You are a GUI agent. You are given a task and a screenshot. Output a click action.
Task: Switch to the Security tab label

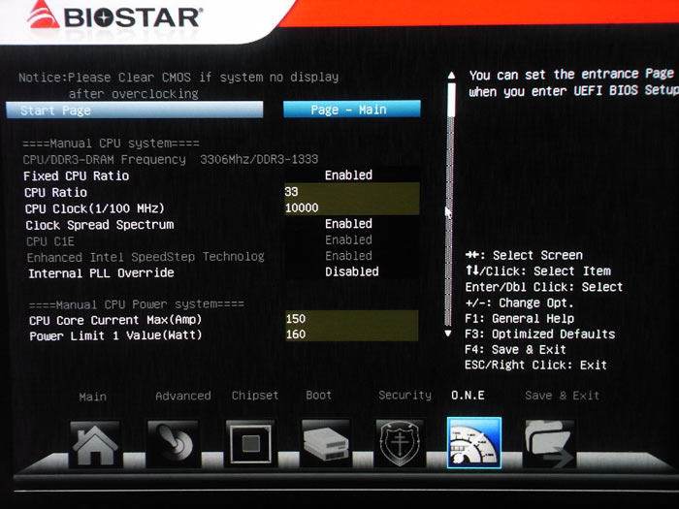tap(404, 396)
